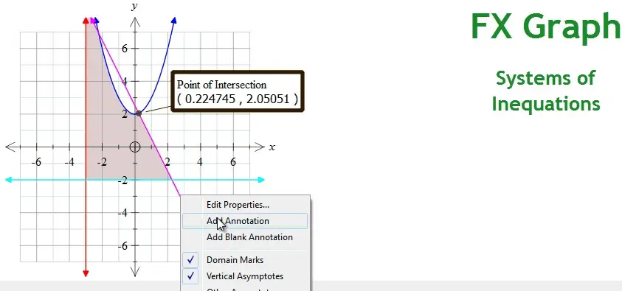Click the cyan line's right arrowhead

pos(260,180)
